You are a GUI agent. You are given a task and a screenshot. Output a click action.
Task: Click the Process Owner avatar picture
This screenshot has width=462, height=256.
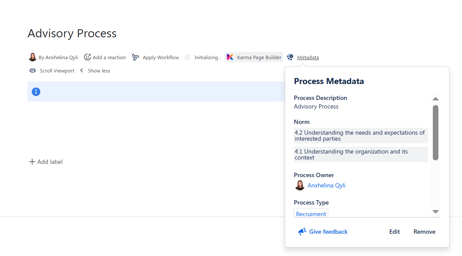pyautogui.click(x=300, y=185)
